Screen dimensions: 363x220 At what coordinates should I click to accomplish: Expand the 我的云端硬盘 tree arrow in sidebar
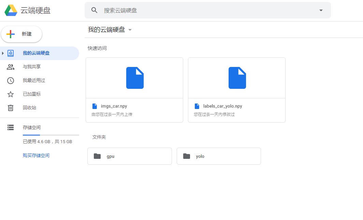[x=3, y=53]
